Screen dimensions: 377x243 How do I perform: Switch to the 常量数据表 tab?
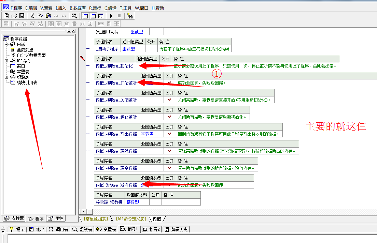96,219
